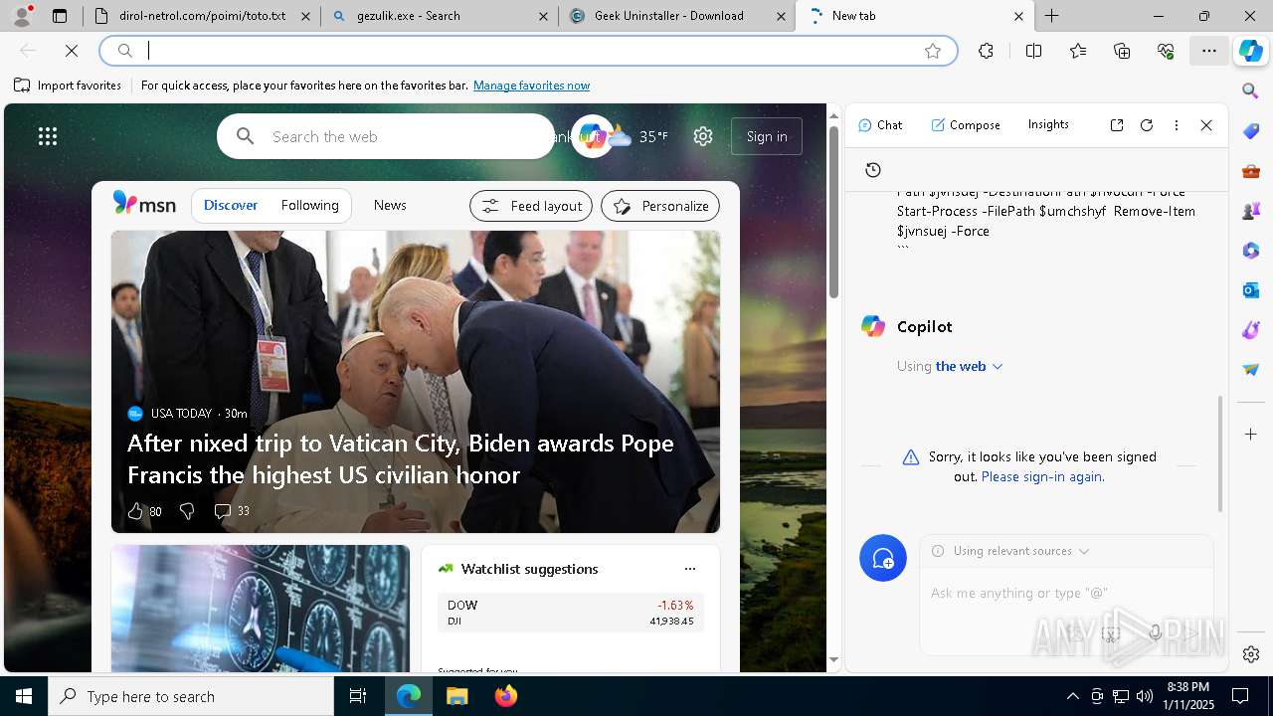Dislike the Biden Pope article
The width and height of the screenshot is (1273, 716).
click(x=186, y=511)
